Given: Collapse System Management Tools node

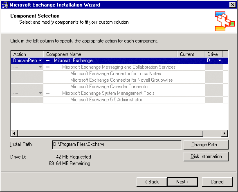Looking at the screenshot, I should [x=48, y=93].
